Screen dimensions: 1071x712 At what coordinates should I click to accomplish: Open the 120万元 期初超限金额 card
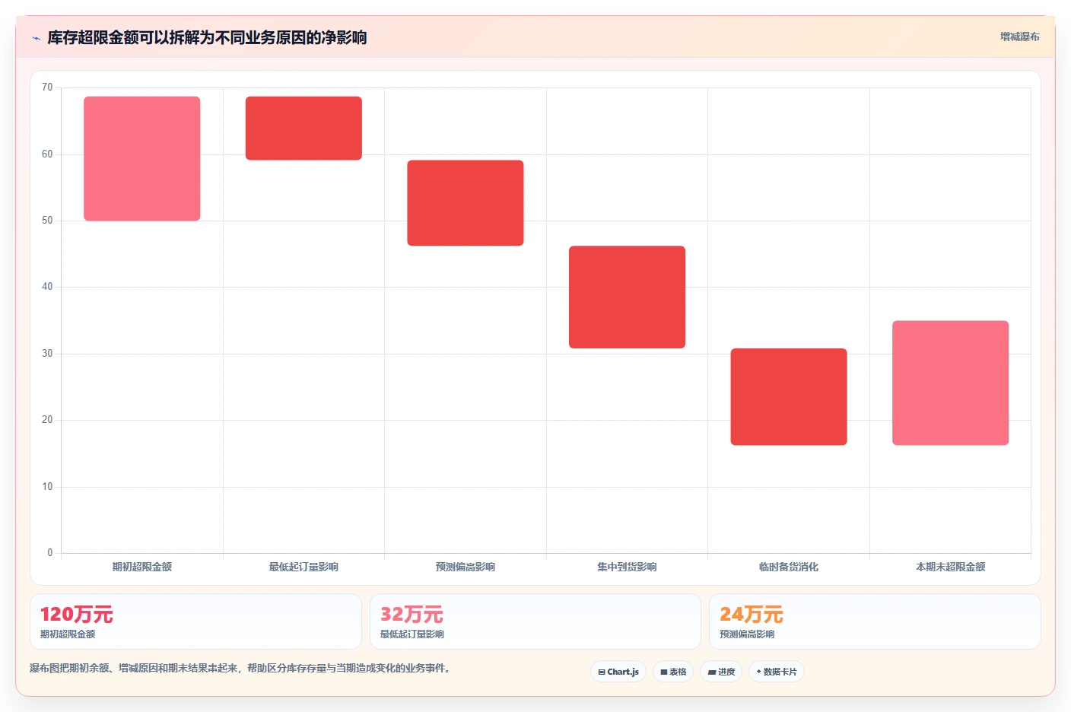coord(195,621)
